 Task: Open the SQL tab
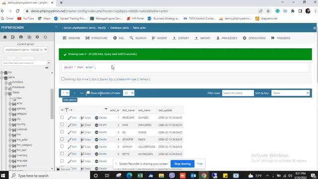[x=119, y=38]
